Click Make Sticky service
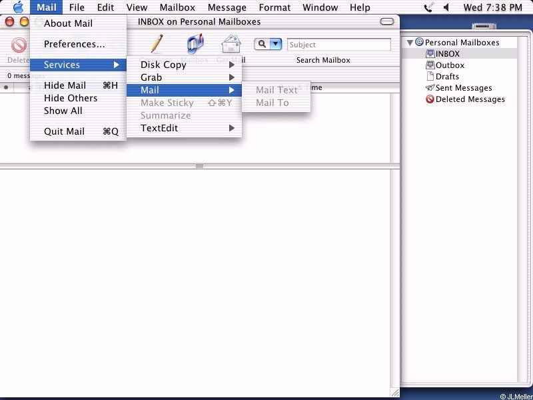The width and height of the screenshot is (533, 400). (x=184, y=103)
